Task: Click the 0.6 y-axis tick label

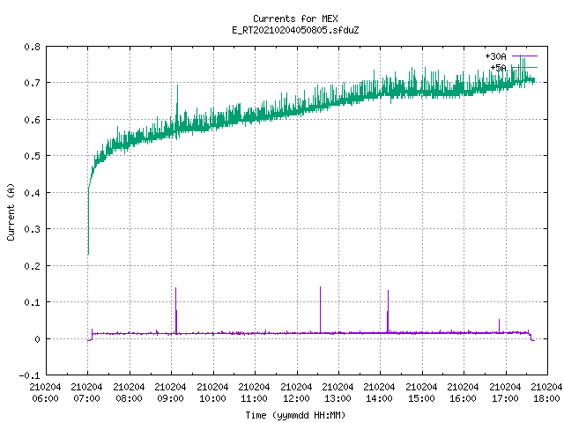Action: click(x=32, y=120)
